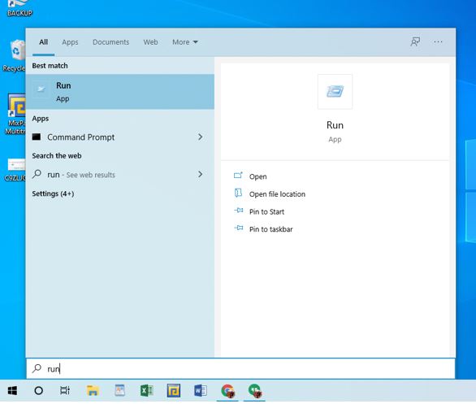Open the Windows Start button
The image size is (476, 404).
12,391
